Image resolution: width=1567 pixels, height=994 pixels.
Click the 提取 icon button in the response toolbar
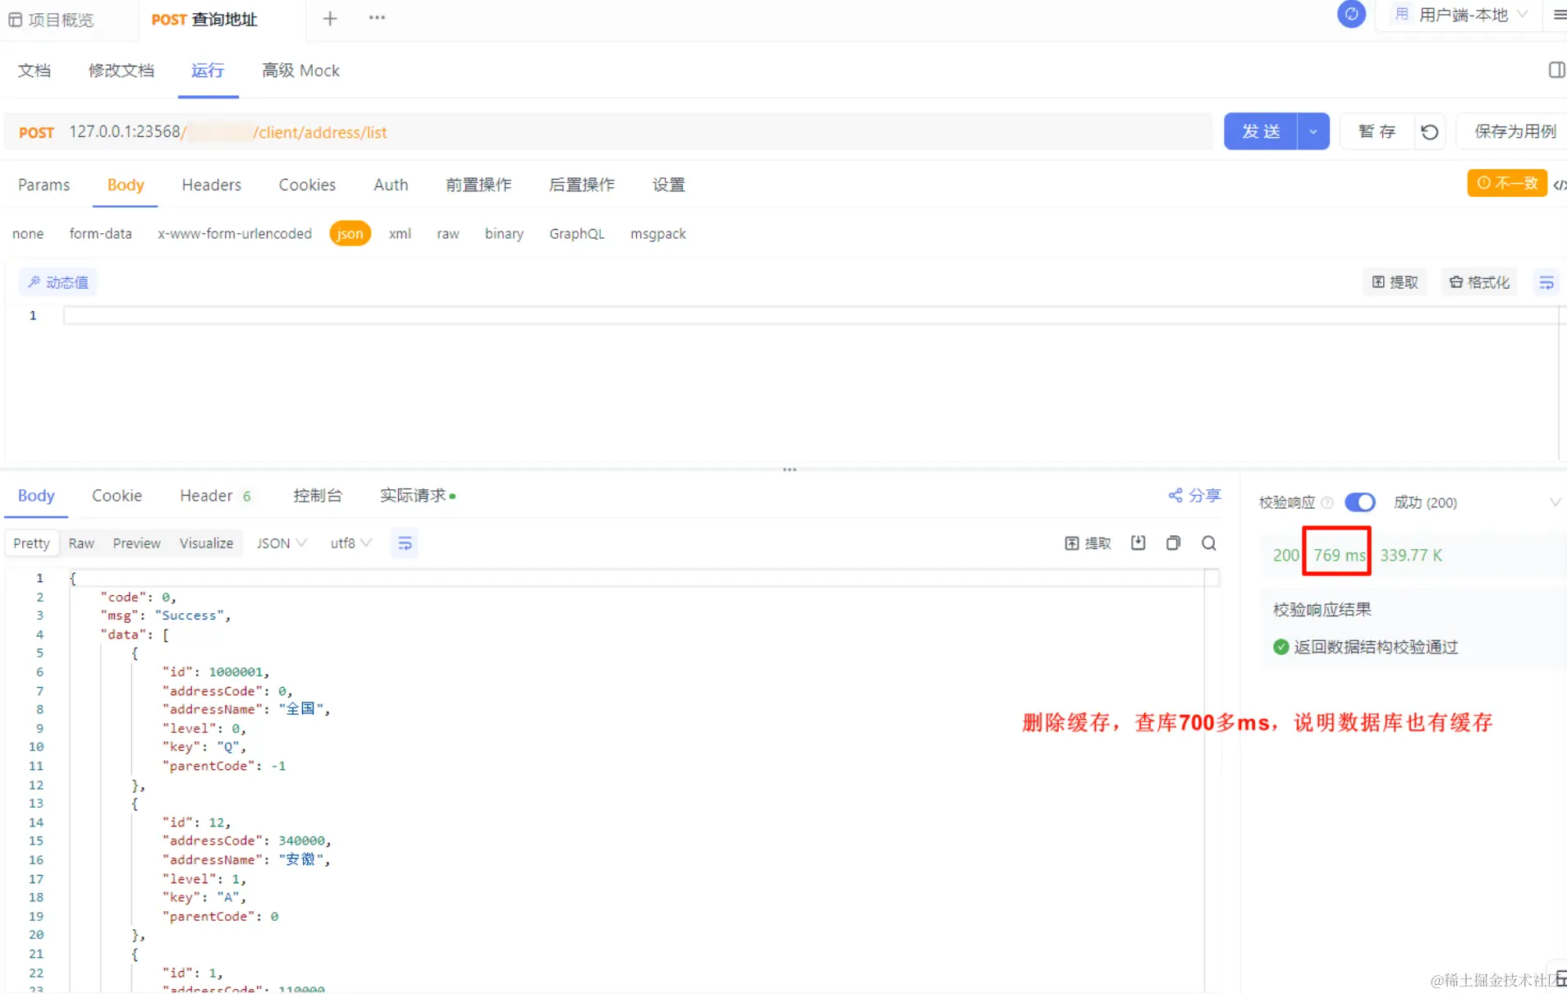point(1088,543)
